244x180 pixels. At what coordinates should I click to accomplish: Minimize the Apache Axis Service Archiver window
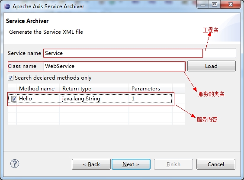[x=203, y=4]
